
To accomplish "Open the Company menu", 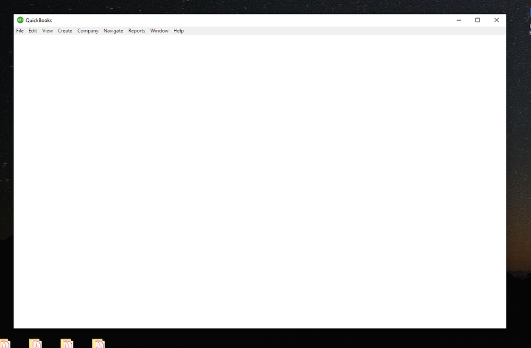I will coord(88,31).
